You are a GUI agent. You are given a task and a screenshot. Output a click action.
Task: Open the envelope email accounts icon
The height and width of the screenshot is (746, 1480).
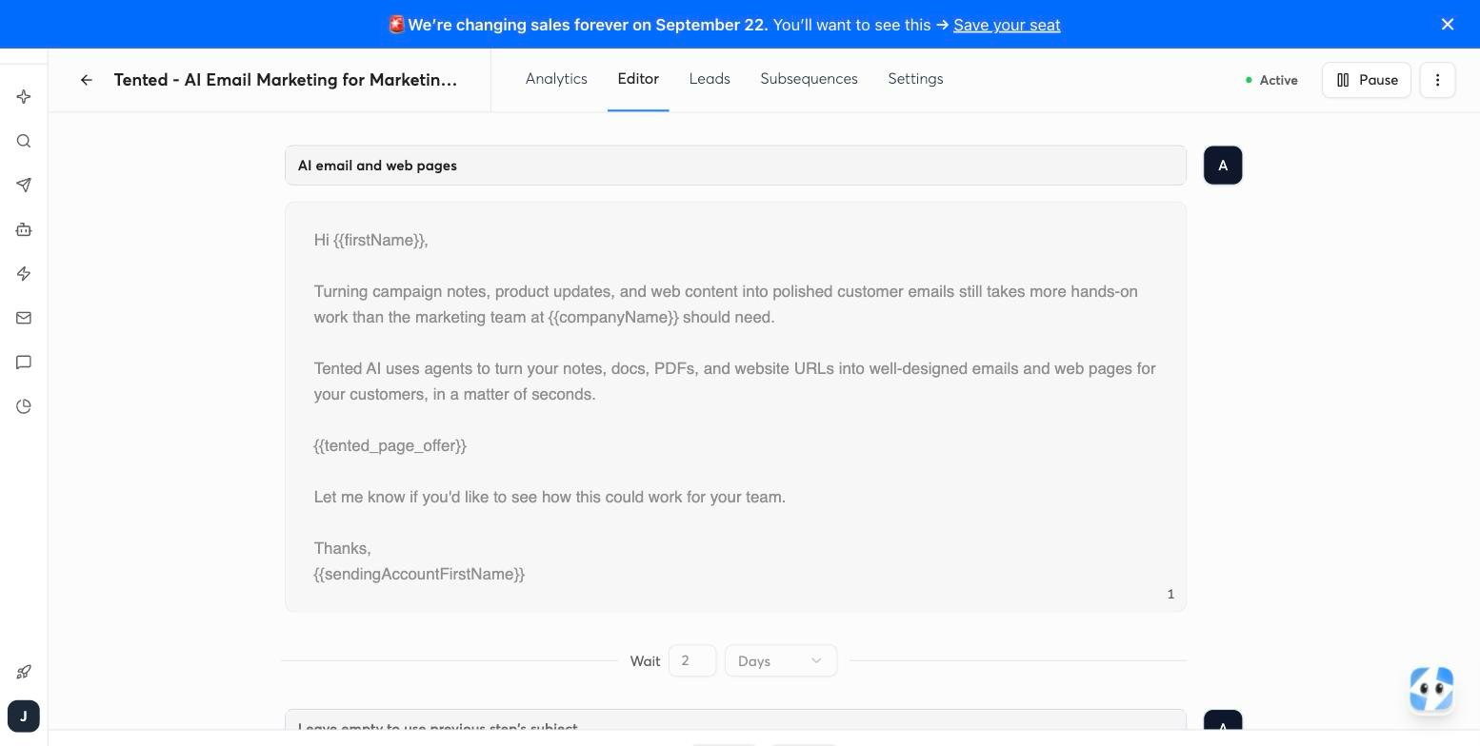pos(24,318)
